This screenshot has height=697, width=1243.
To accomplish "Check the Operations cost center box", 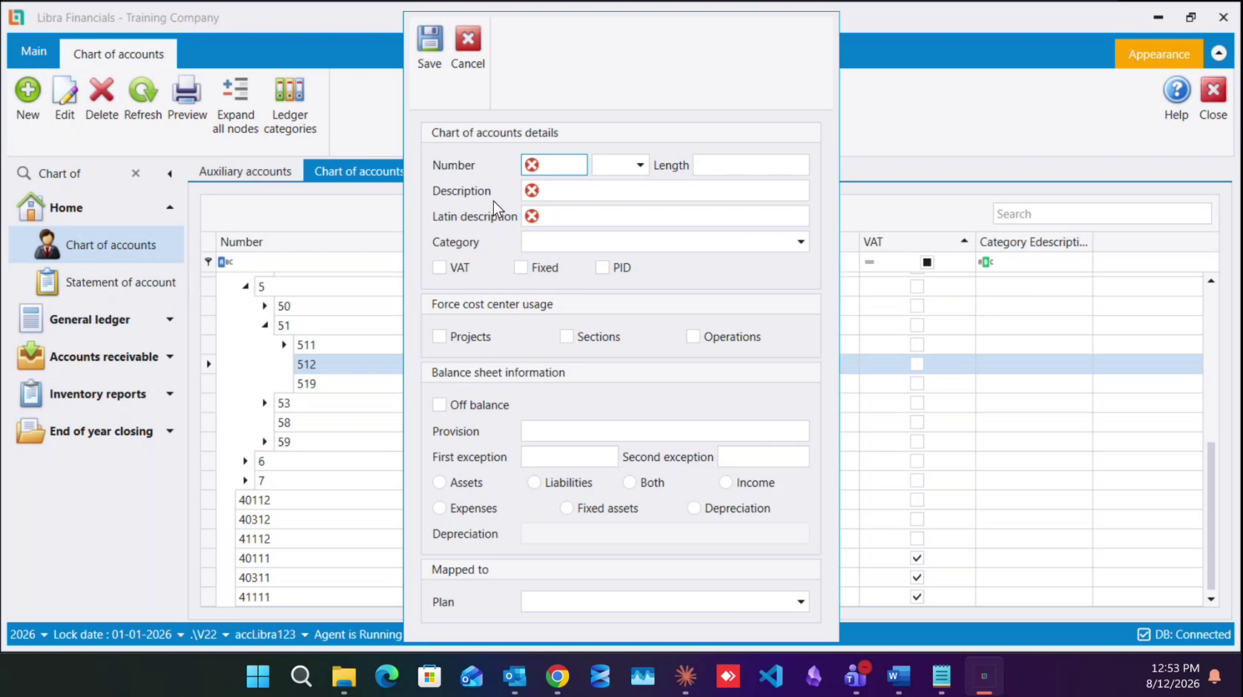I will [x=693, y=337].
